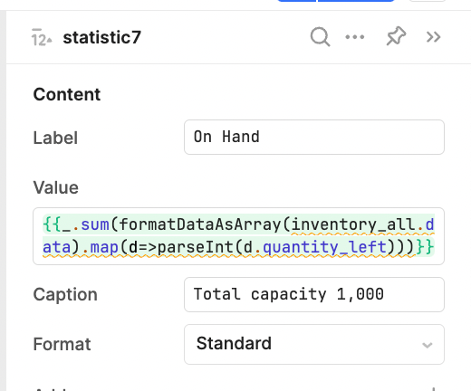Edit the Label field containing On Hand
The height and width of the screenshot is (391, 471).
click(314, 138)
